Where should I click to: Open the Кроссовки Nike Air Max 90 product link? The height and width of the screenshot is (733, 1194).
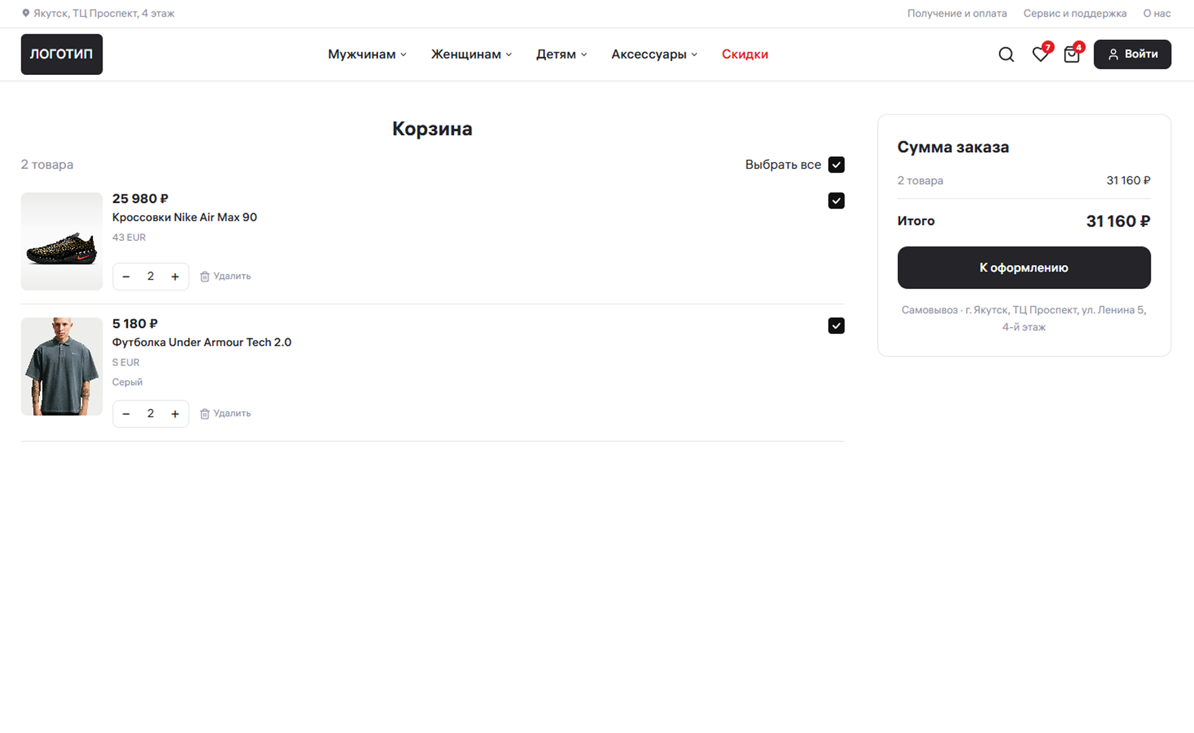pyautogui.click(x=185, y=217)
